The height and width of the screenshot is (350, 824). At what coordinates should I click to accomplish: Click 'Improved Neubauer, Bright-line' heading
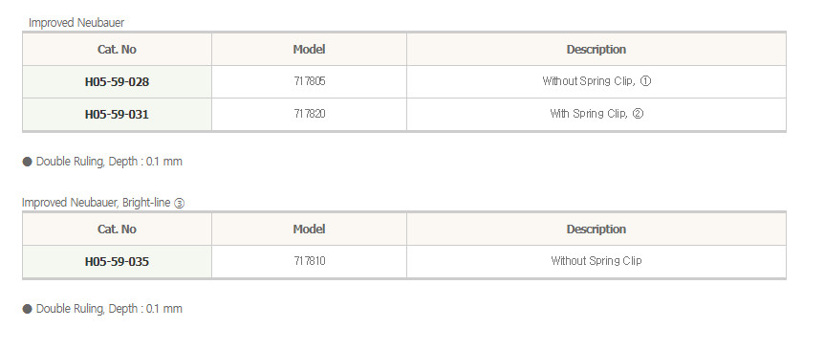[97, 203]
